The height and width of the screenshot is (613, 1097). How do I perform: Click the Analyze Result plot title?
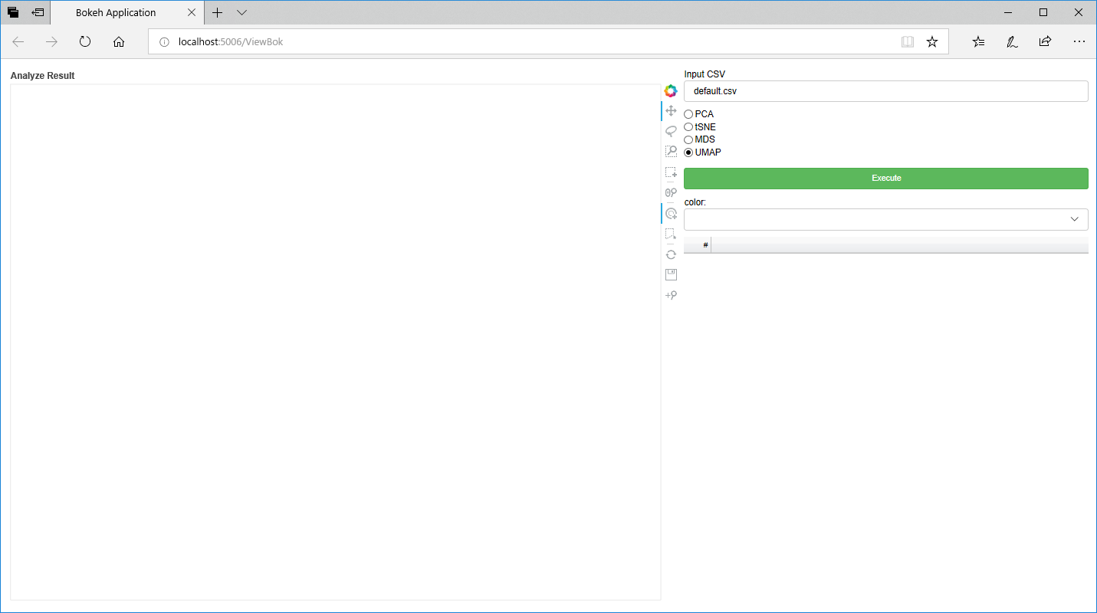coord(43,76)
